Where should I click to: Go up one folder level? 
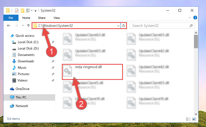(28, 26)
